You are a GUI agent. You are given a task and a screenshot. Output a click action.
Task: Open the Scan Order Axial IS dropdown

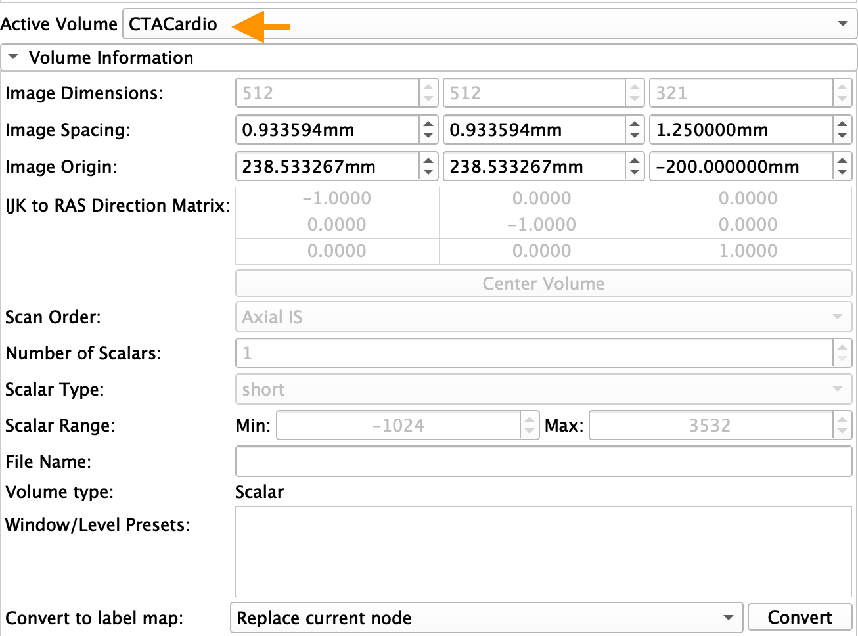pyautogui.click(x=543, y=317)
